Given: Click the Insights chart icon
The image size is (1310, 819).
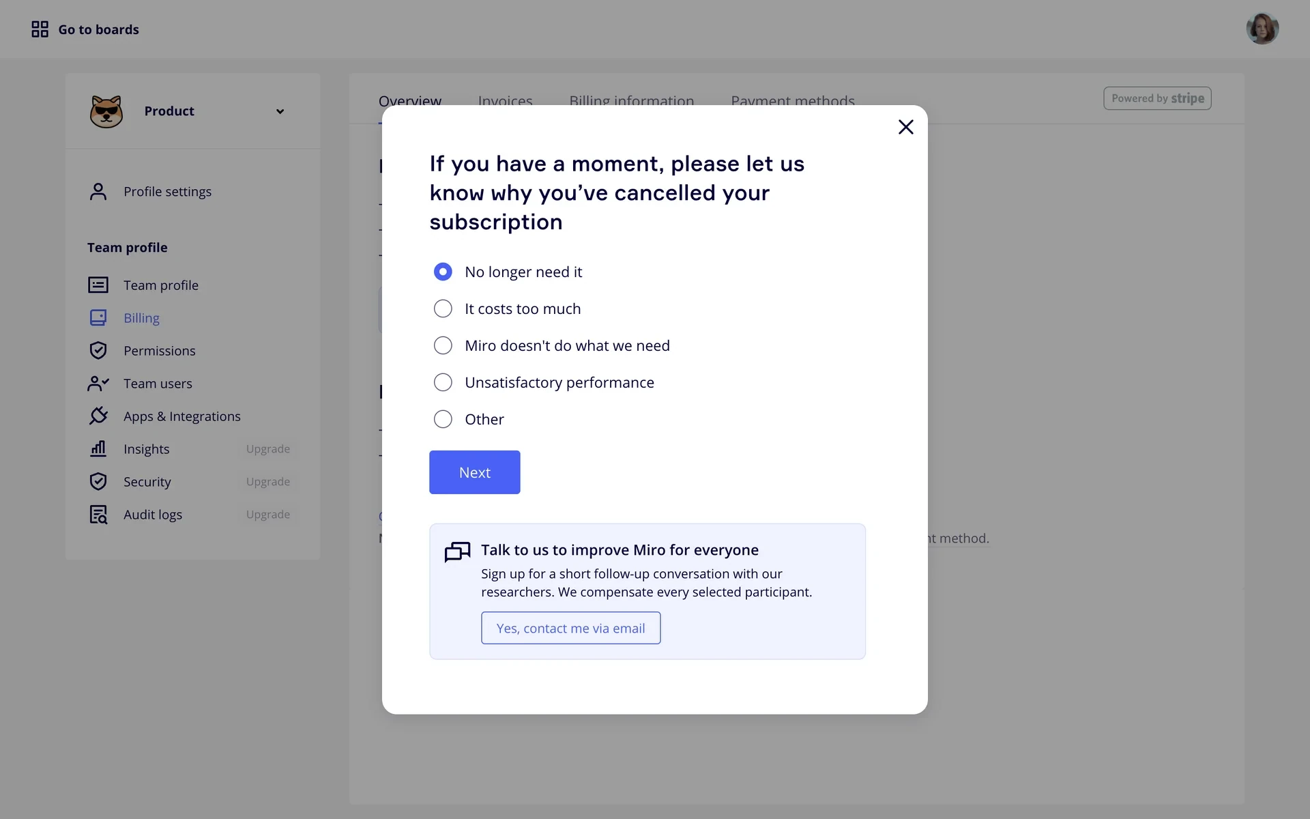Looking at the screenshot, I should click(98, 448).
